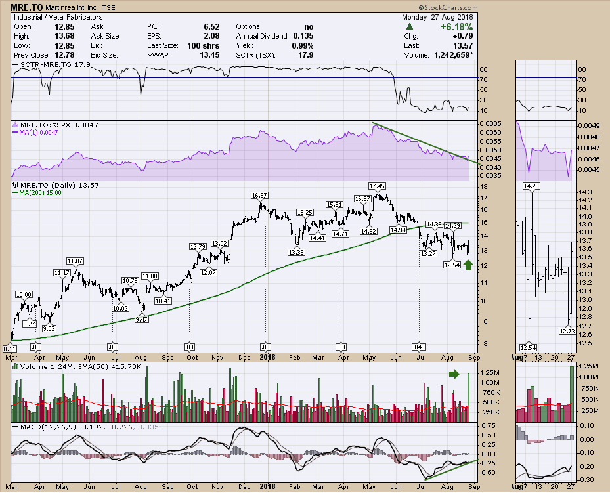The width and height of the screenshot is (610, 493).
Task: Click the 12.79 price label
Action: (x=198, y=247)
